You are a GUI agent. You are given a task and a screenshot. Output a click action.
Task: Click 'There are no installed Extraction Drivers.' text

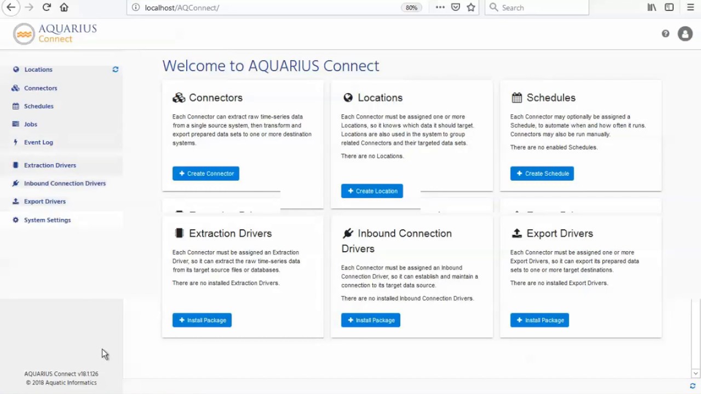[226, 283]
